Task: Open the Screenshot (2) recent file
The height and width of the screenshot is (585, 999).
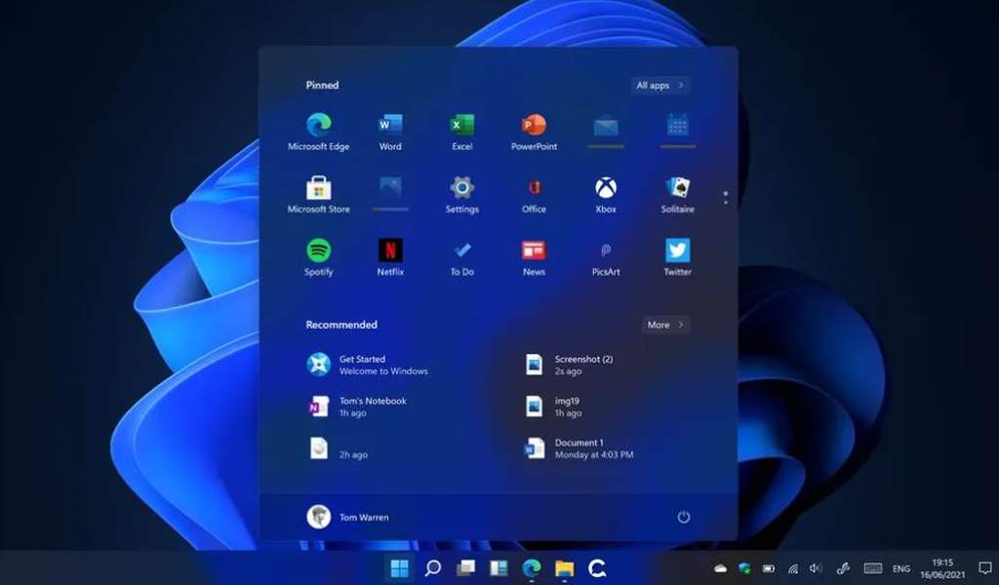Action: [x=569, y=365]
